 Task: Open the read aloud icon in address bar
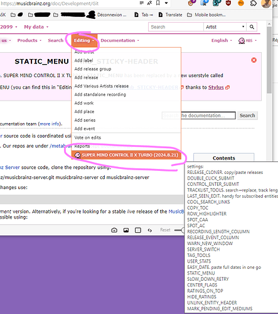click(x=149, y=3)
